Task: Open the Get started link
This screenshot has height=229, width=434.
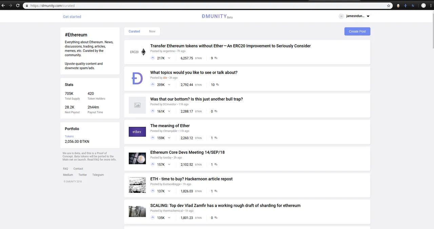Action: click(x=72, y=17)
